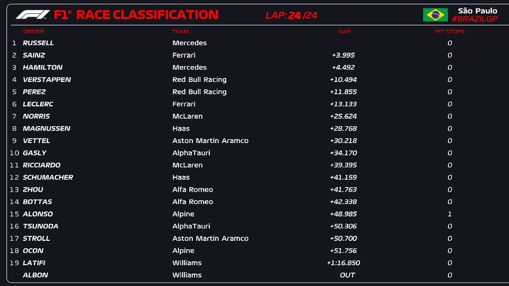Select race winner RUSSELL's name
This screenshot has height=286, width=509.
tap(38, 43)
